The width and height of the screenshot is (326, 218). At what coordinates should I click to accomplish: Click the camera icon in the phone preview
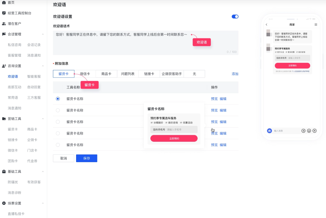point(269,131)
